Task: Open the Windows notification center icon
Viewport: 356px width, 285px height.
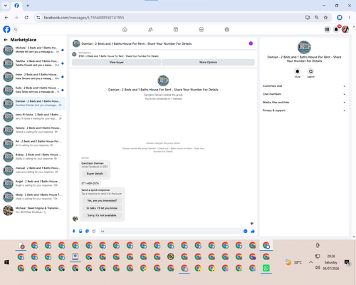Action: [347, 262]
